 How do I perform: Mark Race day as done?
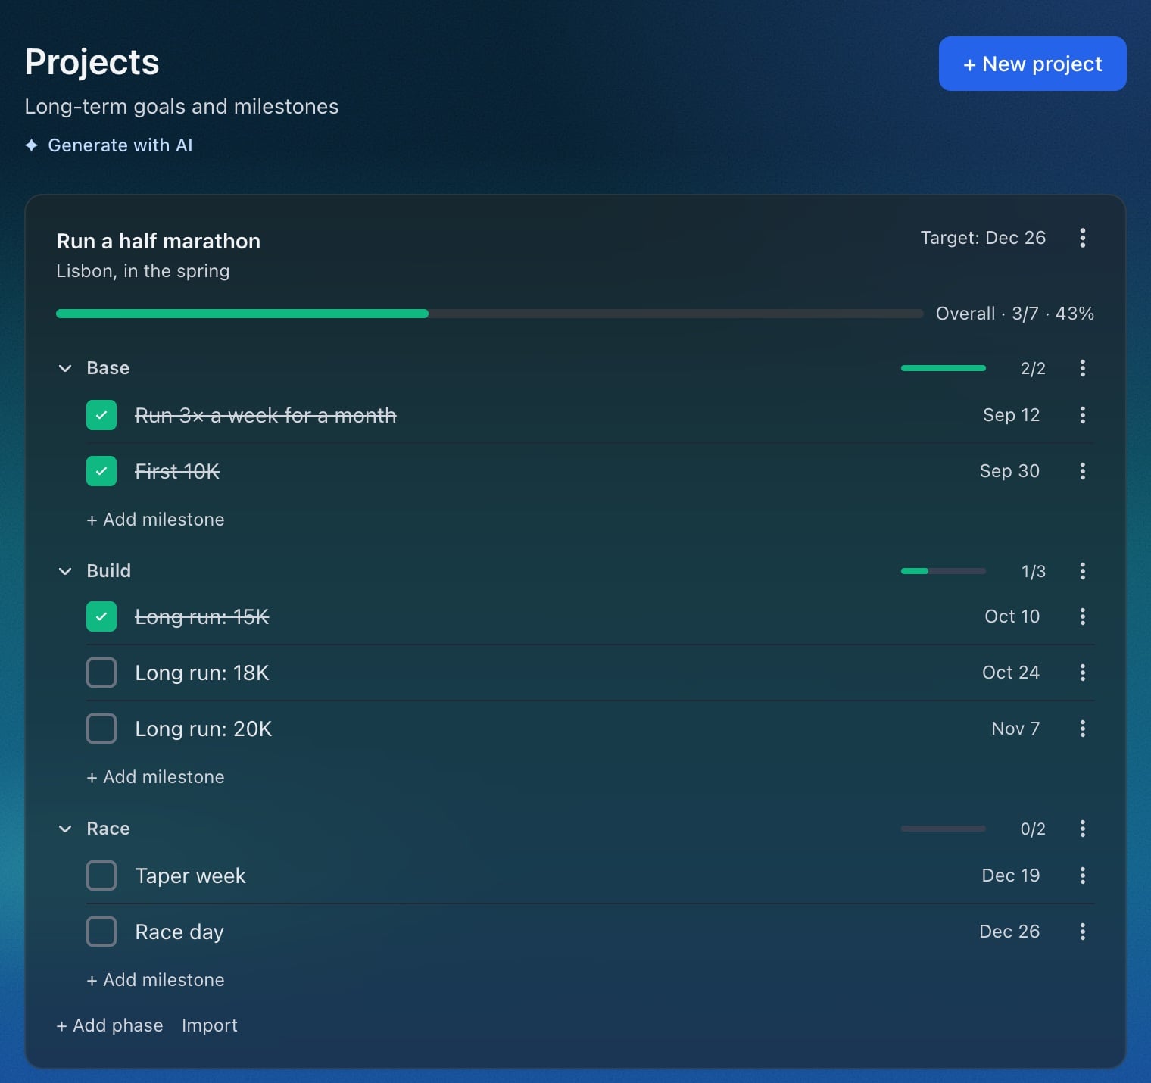[101, 932]
